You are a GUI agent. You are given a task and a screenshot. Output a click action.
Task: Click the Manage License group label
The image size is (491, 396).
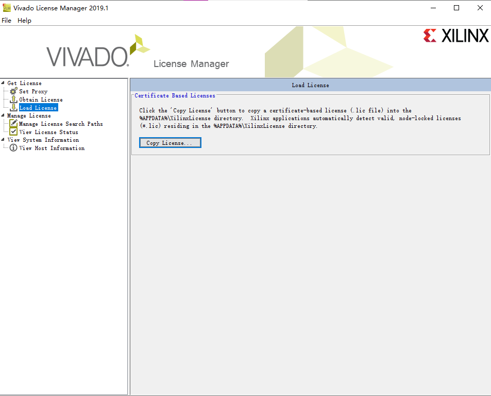[29, 115]
